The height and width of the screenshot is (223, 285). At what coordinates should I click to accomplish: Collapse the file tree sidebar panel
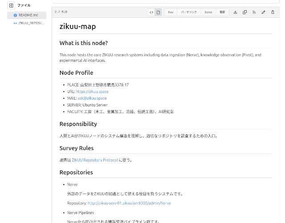11,5
